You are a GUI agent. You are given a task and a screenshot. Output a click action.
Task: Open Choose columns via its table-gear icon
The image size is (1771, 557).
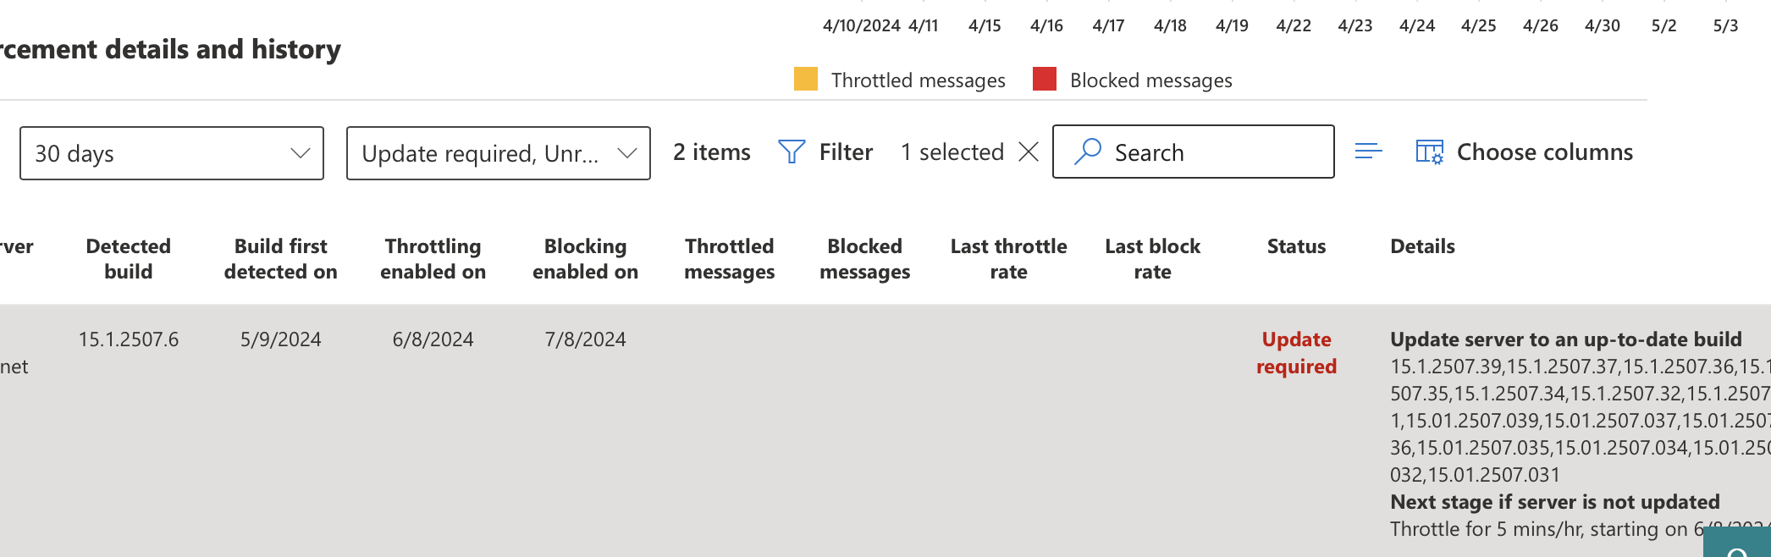coord(1428,152)
